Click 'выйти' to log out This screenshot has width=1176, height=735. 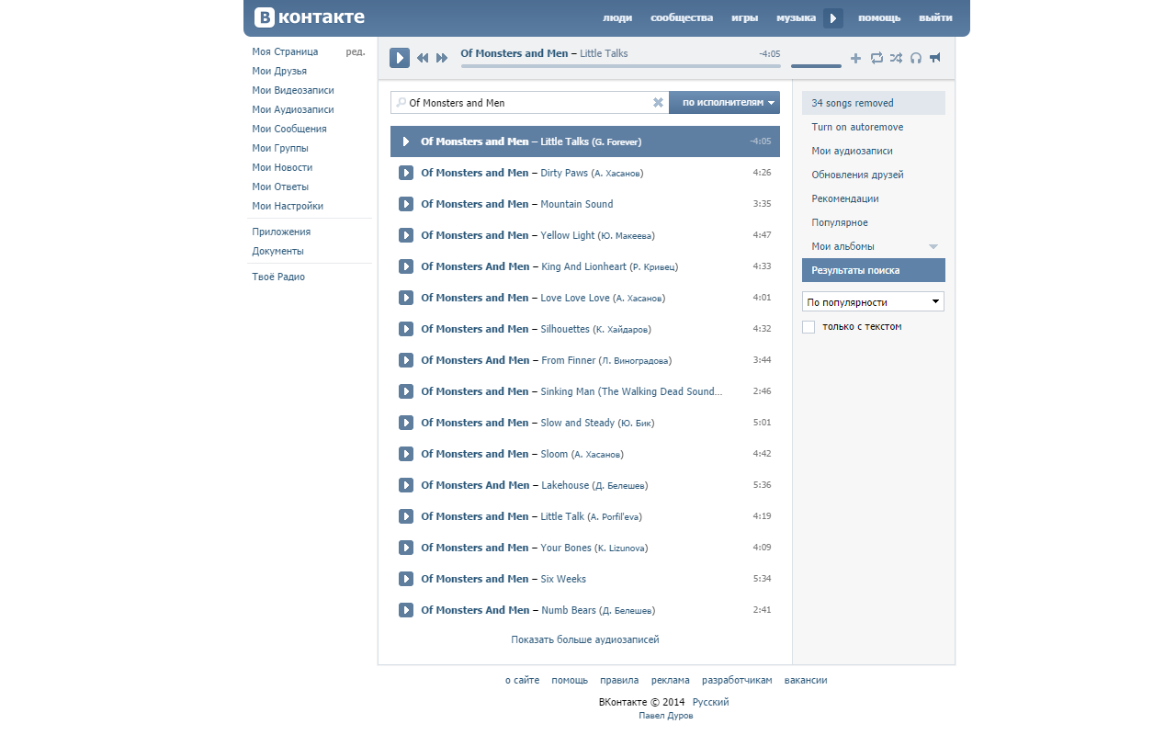pyautogui.click(x=935, y=18)
